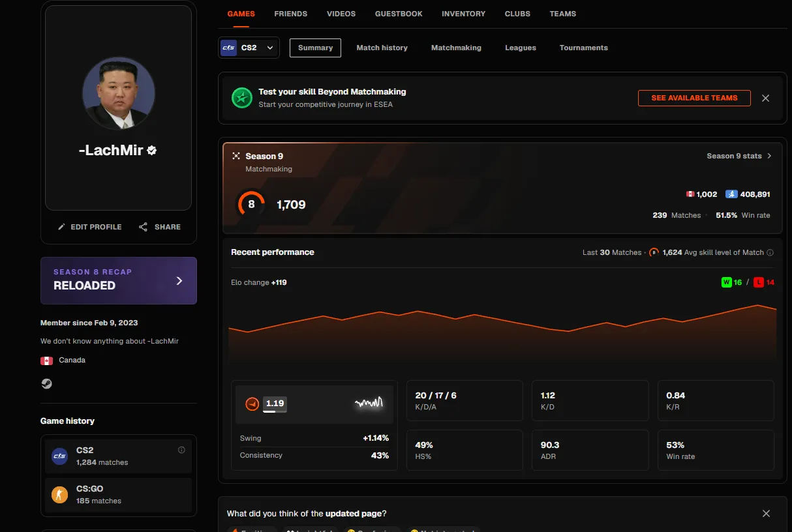
Task: Open the CS2 game selector dropdown
Action: [x=249, y=48]
